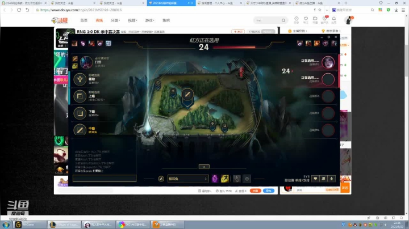This screenshot has width=409, height=229.
Task: Open the yellow Flash summoner spell slot
Action: (225, 179)
